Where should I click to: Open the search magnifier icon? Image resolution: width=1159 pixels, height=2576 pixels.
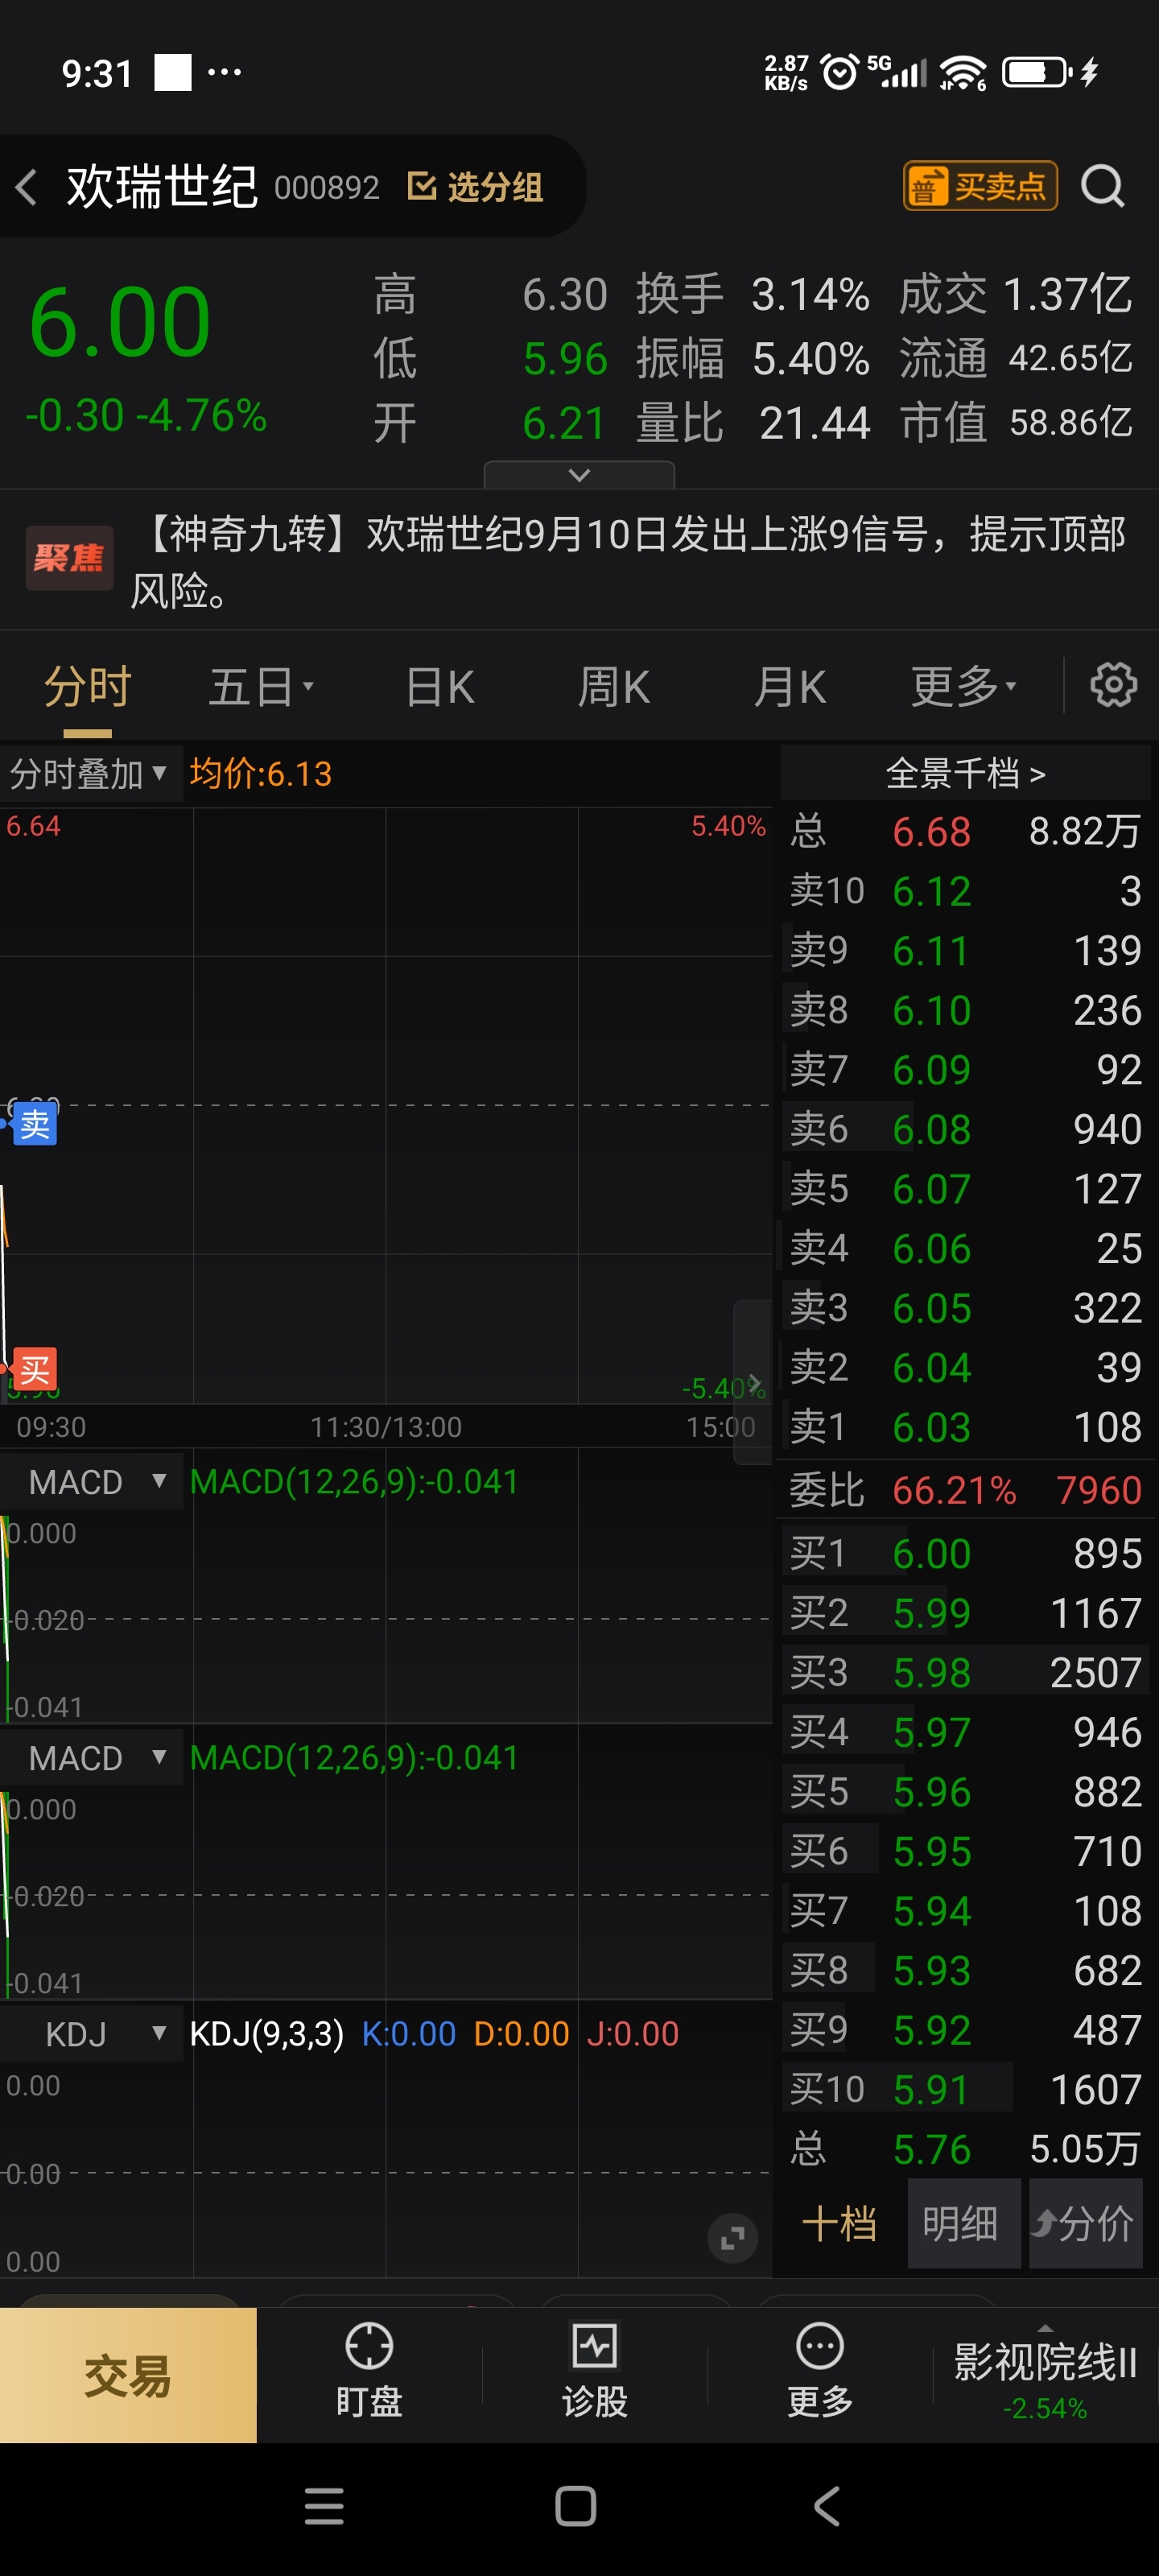1103,186
